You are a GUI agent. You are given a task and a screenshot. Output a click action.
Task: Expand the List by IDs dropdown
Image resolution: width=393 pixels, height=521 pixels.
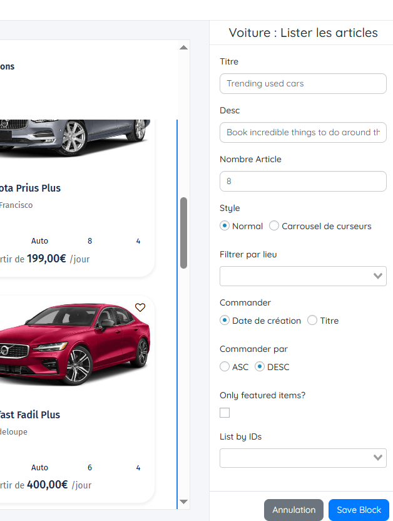(x=303, y=458)
